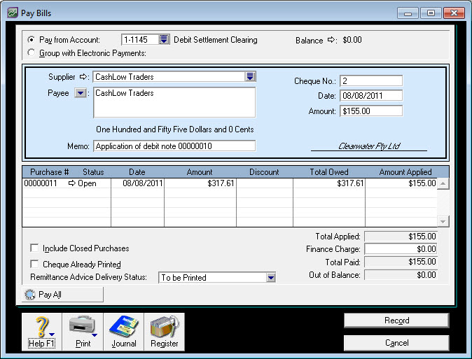The height and width of the screenshot is (359, 472).
Task: Click the Pay Bills window title icon
Action: tap(13, 13)
